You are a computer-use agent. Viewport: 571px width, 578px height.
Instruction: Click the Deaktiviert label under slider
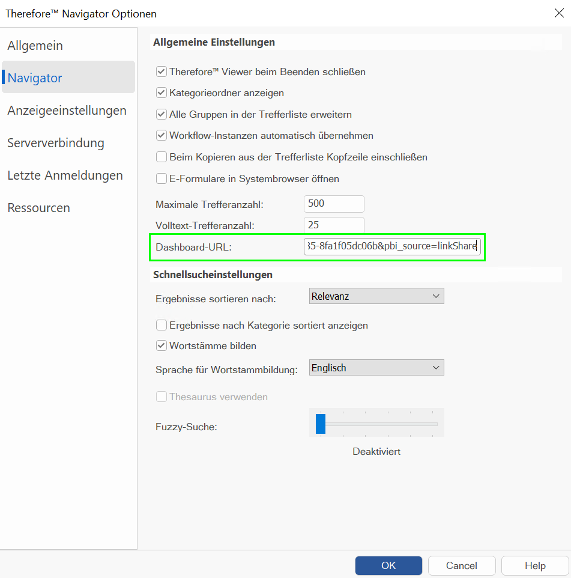coord(376,452)
